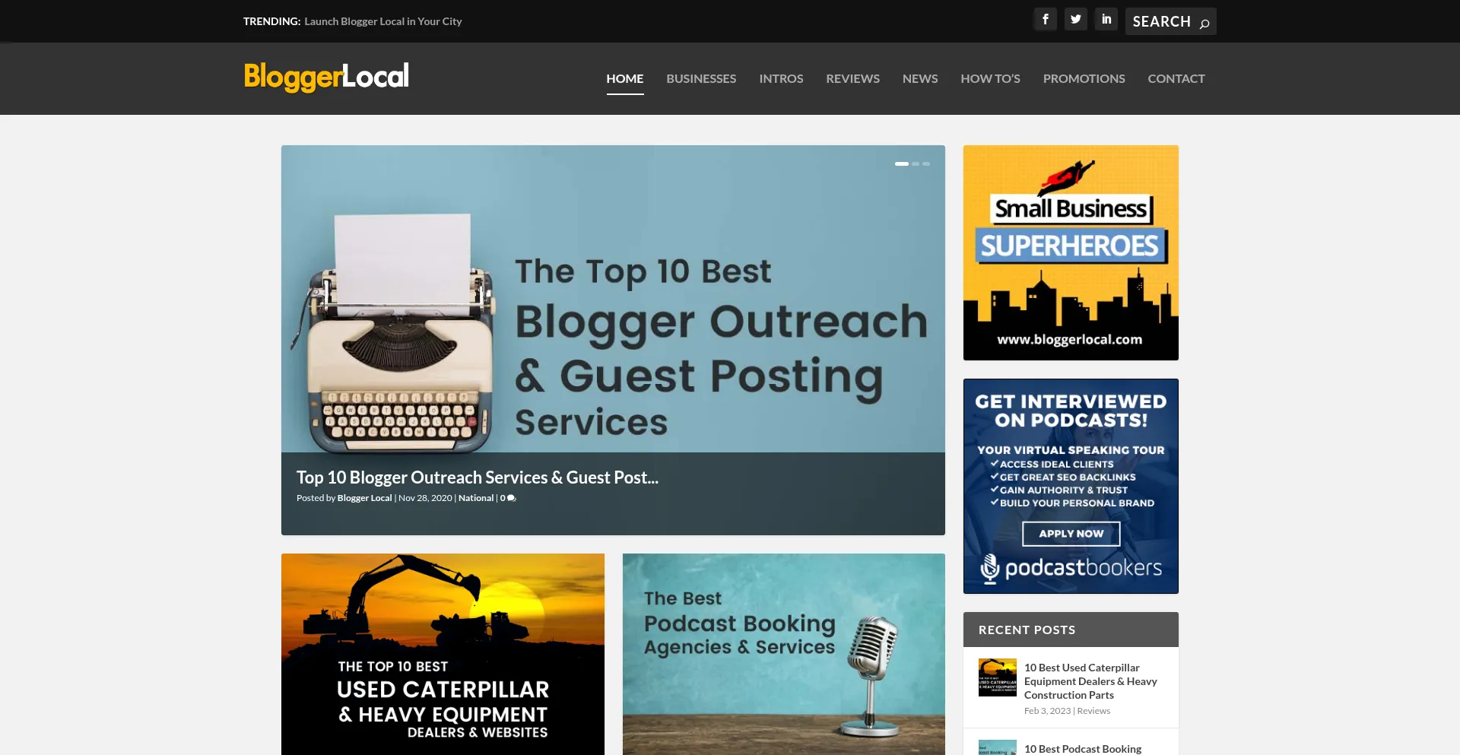Open the PROMOTIONS menu item
Viewport: 1460px width, 755px height.
pos(1084,78)
